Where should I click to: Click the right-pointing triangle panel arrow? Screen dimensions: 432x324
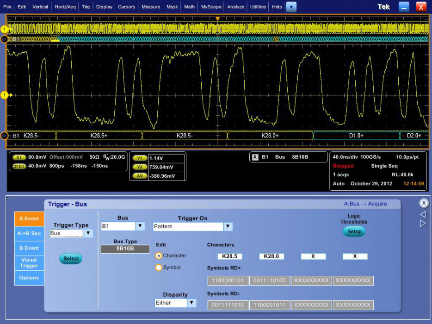click(x=423, y=224)
